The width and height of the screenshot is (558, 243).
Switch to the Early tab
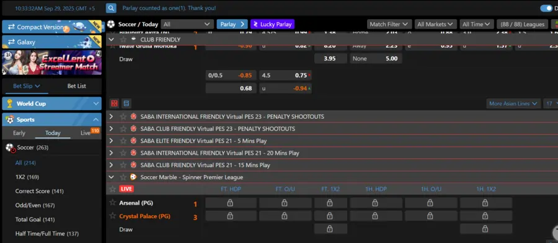(19, 133)
